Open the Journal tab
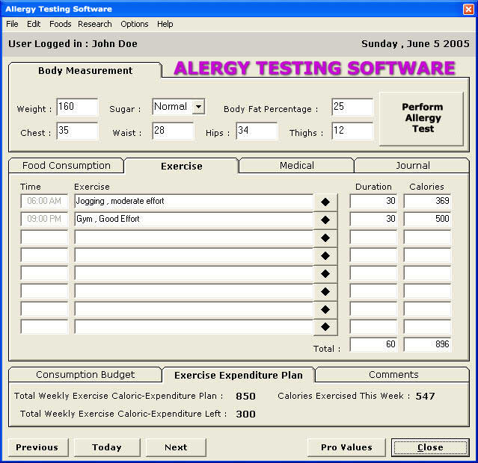This screenshot has height=463, width=478. (x=412, y=166)
